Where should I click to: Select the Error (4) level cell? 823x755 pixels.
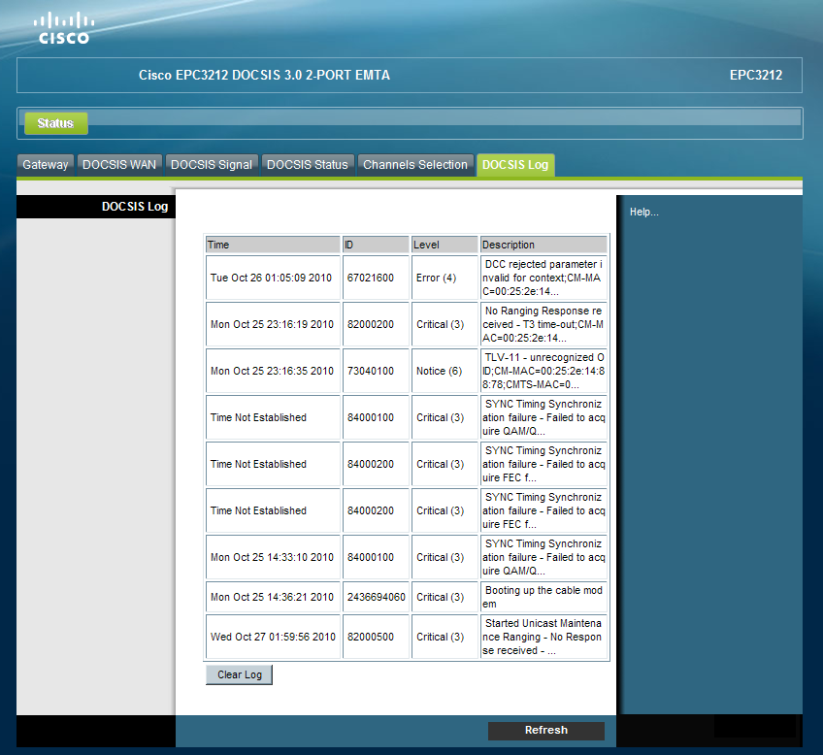point(444,278)
